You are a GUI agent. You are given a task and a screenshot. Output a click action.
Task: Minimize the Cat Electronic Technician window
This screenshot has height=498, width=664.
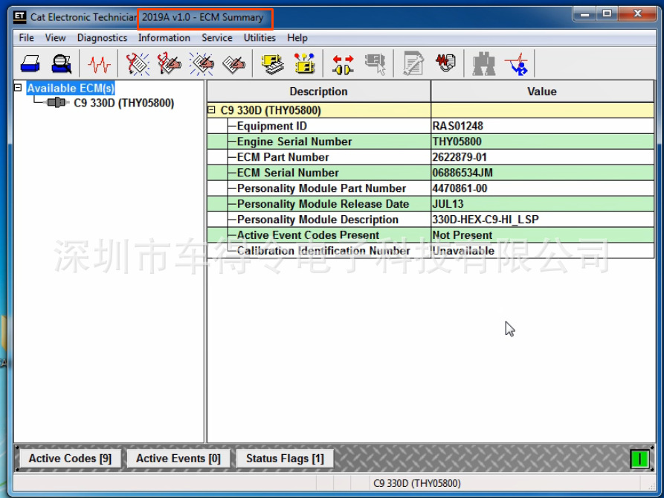[x=585, y=13]
